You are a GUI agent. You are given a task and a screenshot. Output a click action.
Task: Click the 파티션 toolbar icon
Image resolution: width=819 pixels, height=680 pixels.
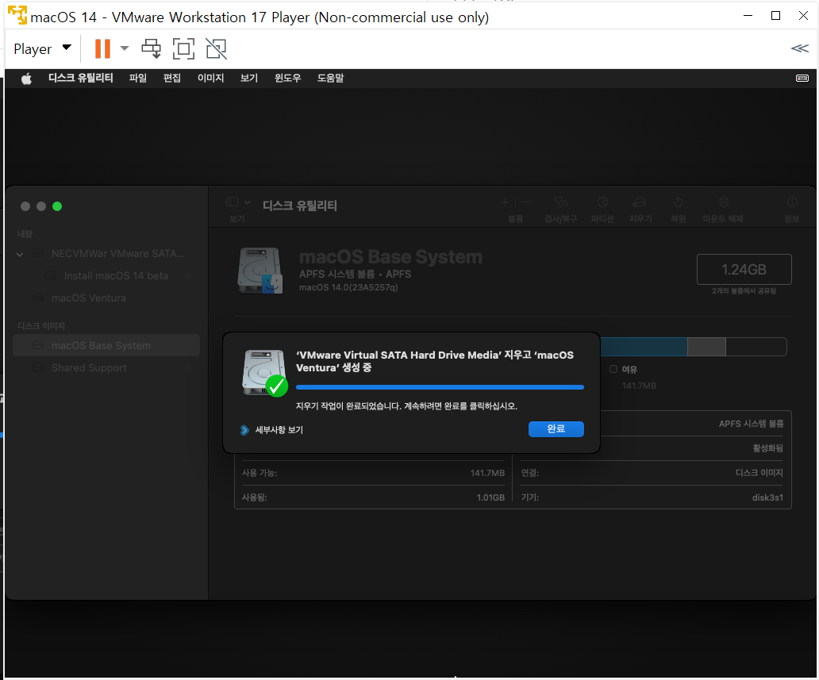pyautogui.click(x=602, y=202)
